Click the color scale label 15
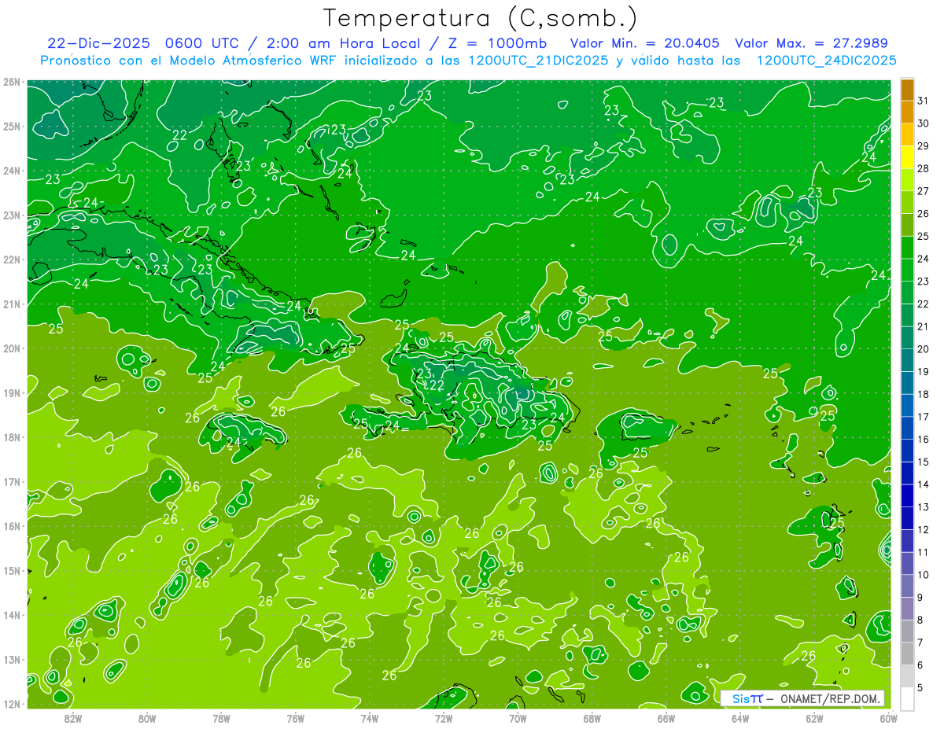This screenshot has width=944, height=729. click(x=924, y=462)
